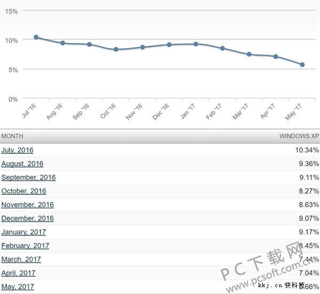Click the 8.63% value for November 2016
This screenshot has width=320, height=294.
tap(309, 205)
